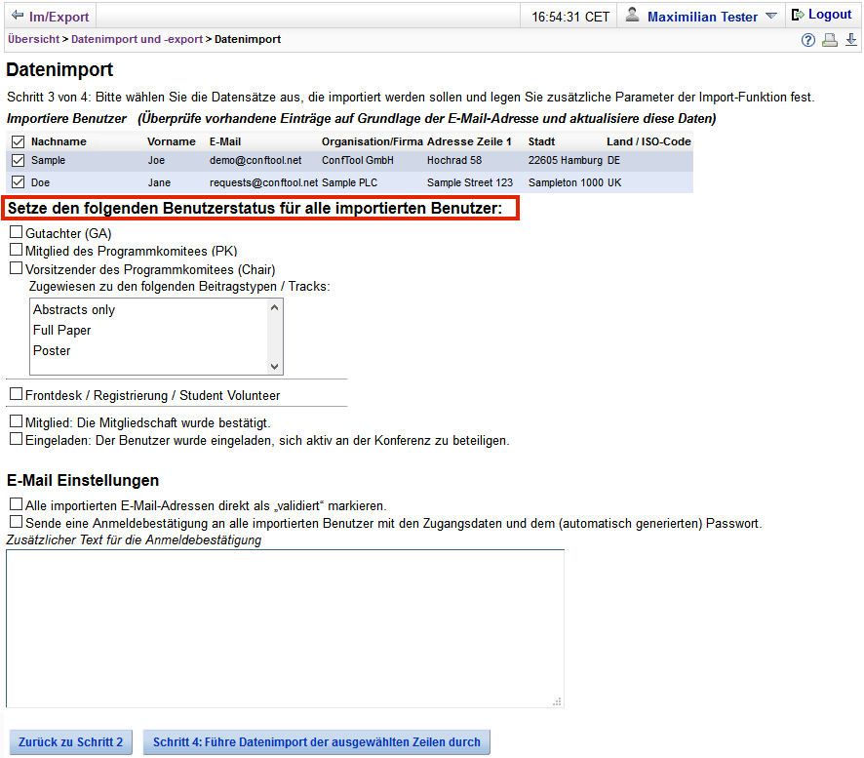Screen dimensions: 864x758
Task: Click the Sampleton 1000 city cell
Action: (566, 182)
